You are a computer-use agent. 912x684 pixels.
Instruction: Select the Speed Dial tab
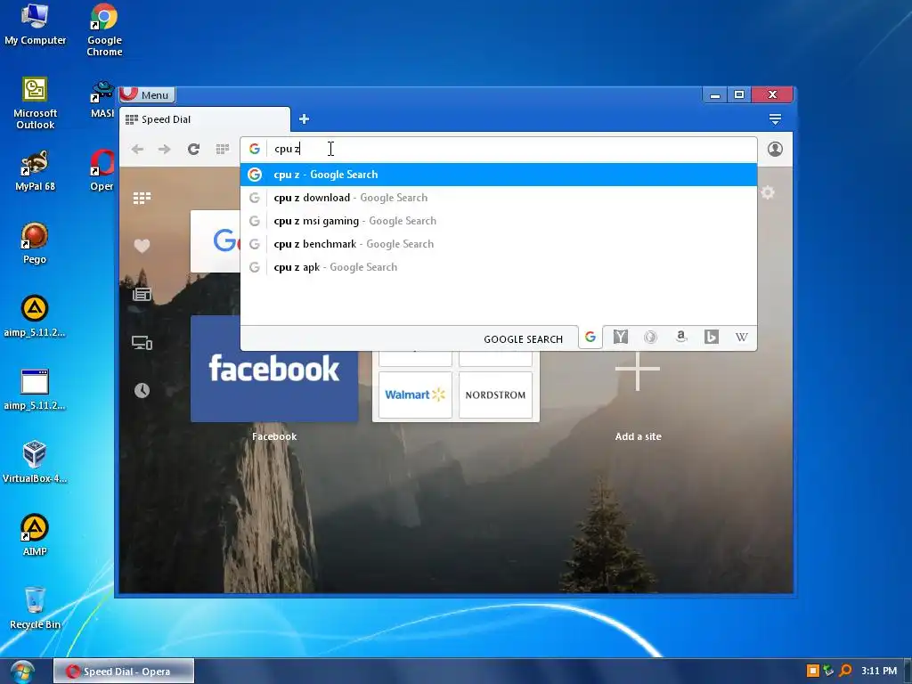pos(205,119)
